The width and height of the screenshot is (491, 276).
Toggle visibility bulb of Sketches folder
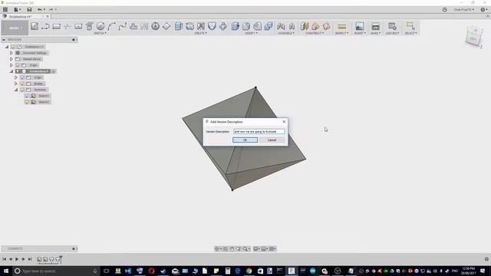pos(22,90)
